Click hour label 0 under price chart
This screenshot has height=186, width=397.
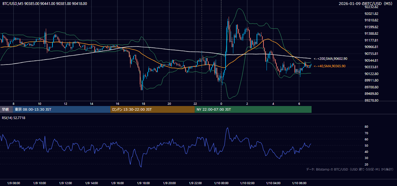click(x=221, y=104)
